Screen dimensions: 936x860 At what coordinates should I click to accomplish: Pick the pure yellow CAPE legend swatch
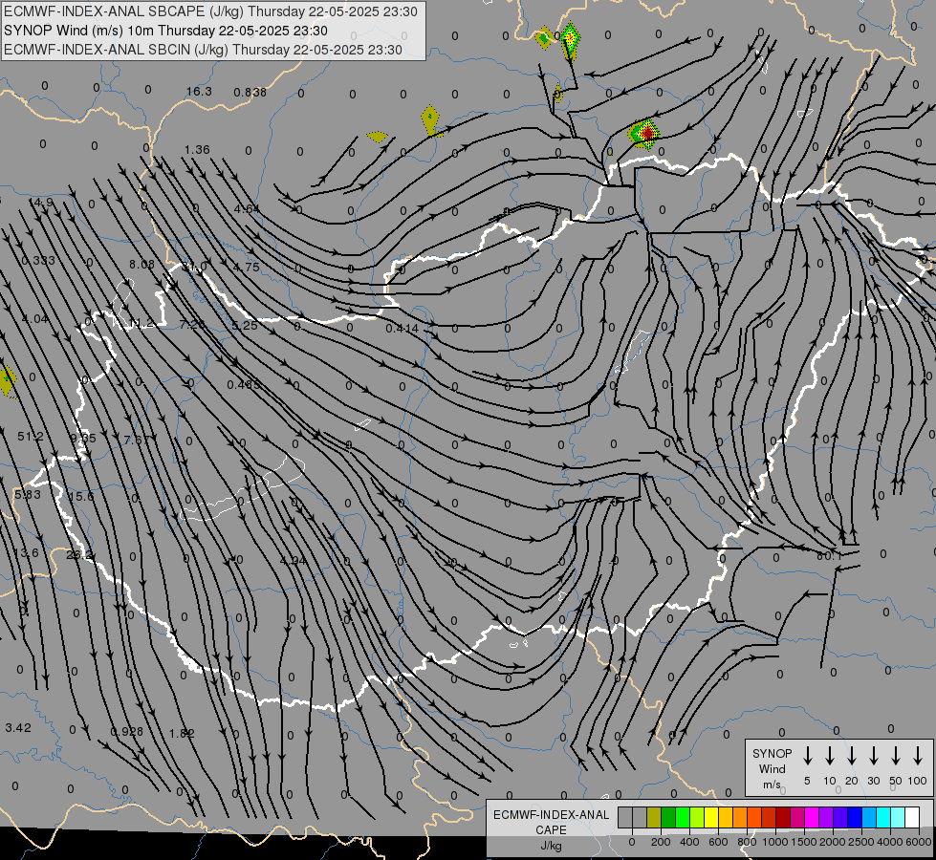pos(711,817)
